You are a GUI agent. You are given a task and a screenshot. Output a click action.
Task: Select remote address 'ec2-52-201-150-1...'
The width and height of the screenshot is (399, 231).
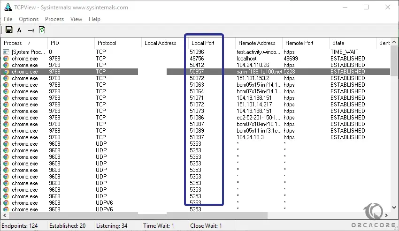[258, 118]
